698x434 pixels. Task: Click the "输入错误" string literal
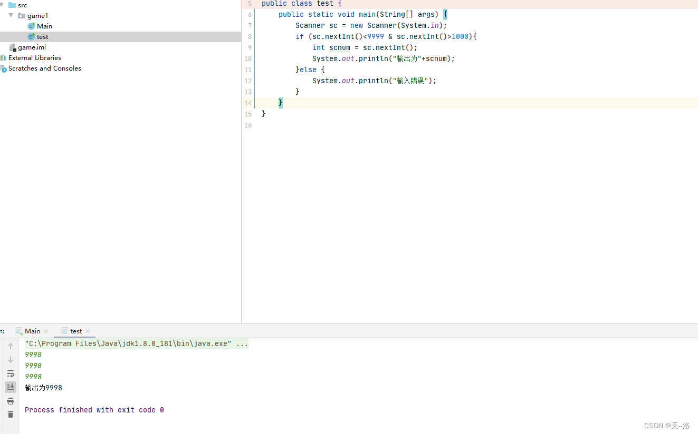pyautogui.click(x=413, y=81)
